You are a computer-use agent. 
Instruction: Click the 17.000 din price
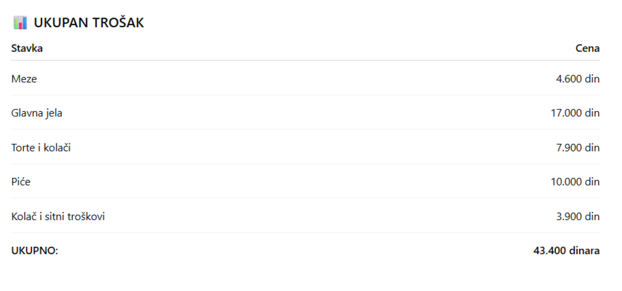(575, 113)
